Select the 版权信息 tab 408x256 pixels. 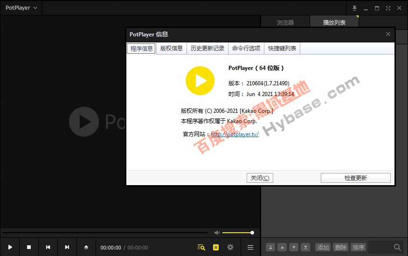pos(172,48)
